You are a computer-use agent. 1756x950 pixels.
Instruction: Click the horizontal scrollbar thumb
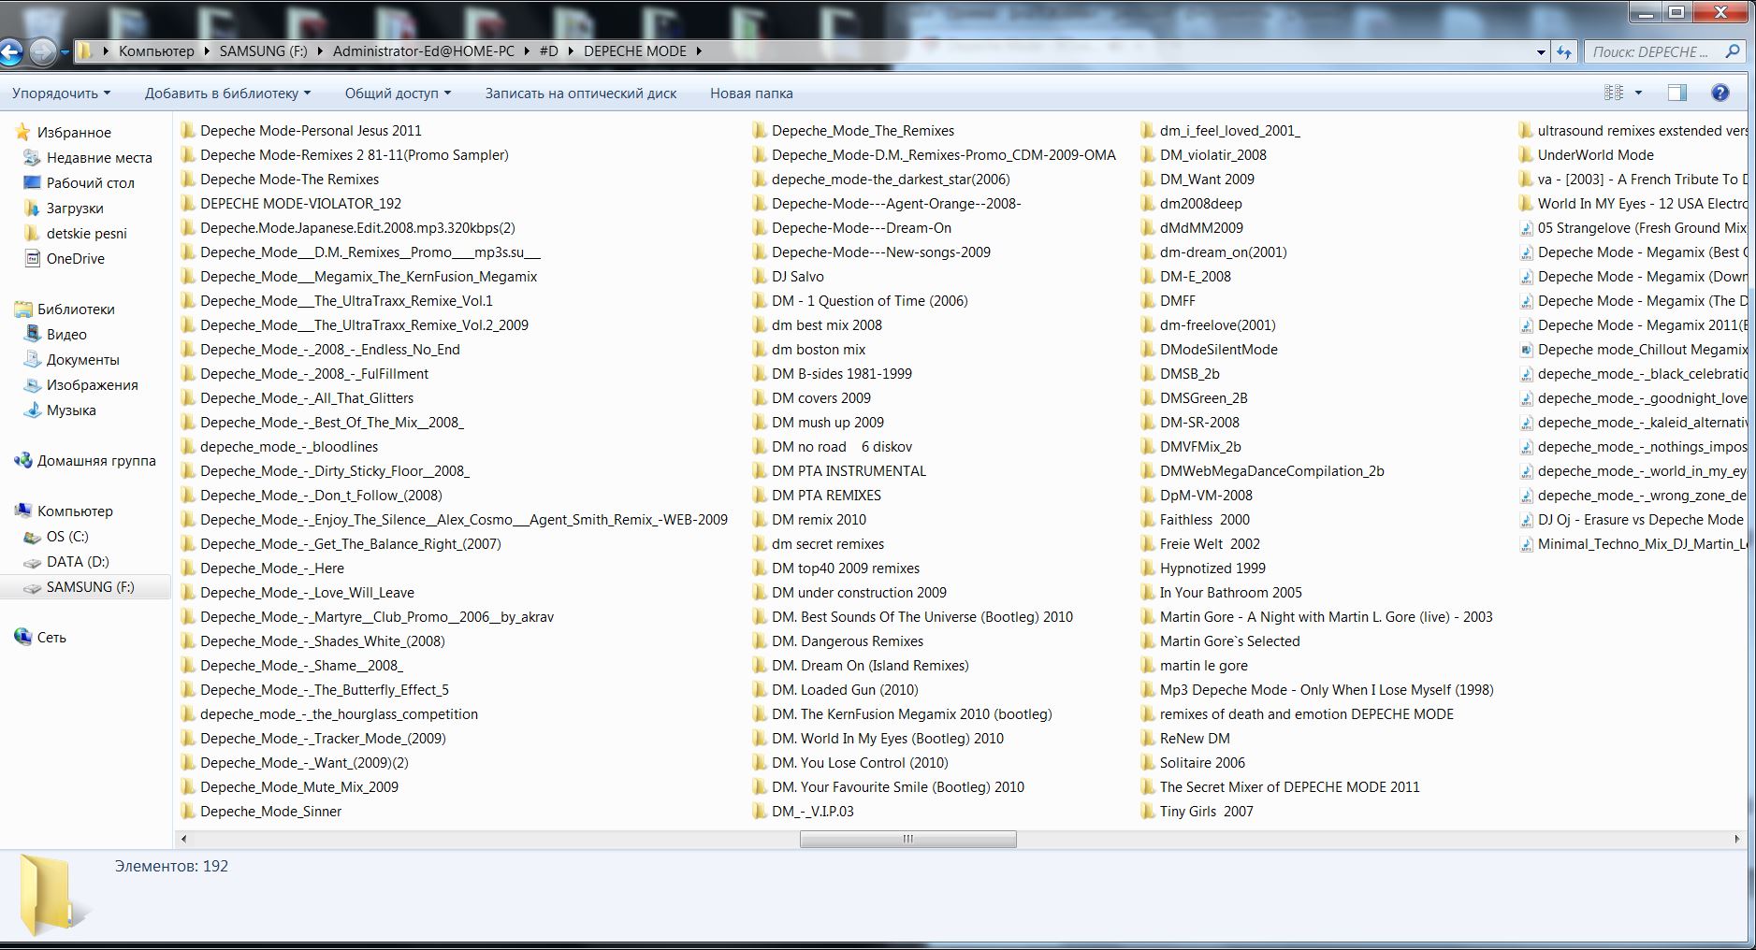tap(907, 839)
